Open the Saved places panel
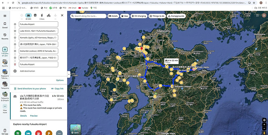Image resolution: width=268 pixels, height=135 pixels. pyautogui.click(x=5, y=24)
